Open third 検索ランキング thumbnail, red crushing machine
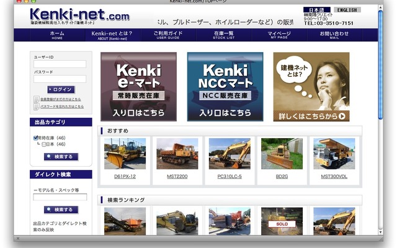 230,221
